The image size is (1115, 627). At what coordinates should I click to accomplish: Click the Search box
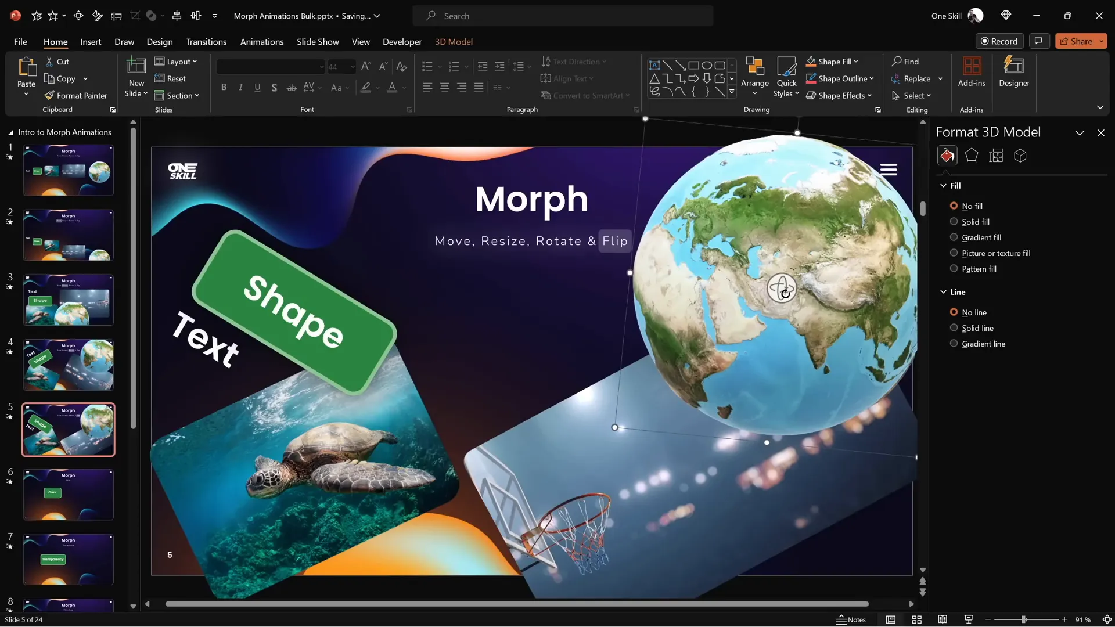563,16
